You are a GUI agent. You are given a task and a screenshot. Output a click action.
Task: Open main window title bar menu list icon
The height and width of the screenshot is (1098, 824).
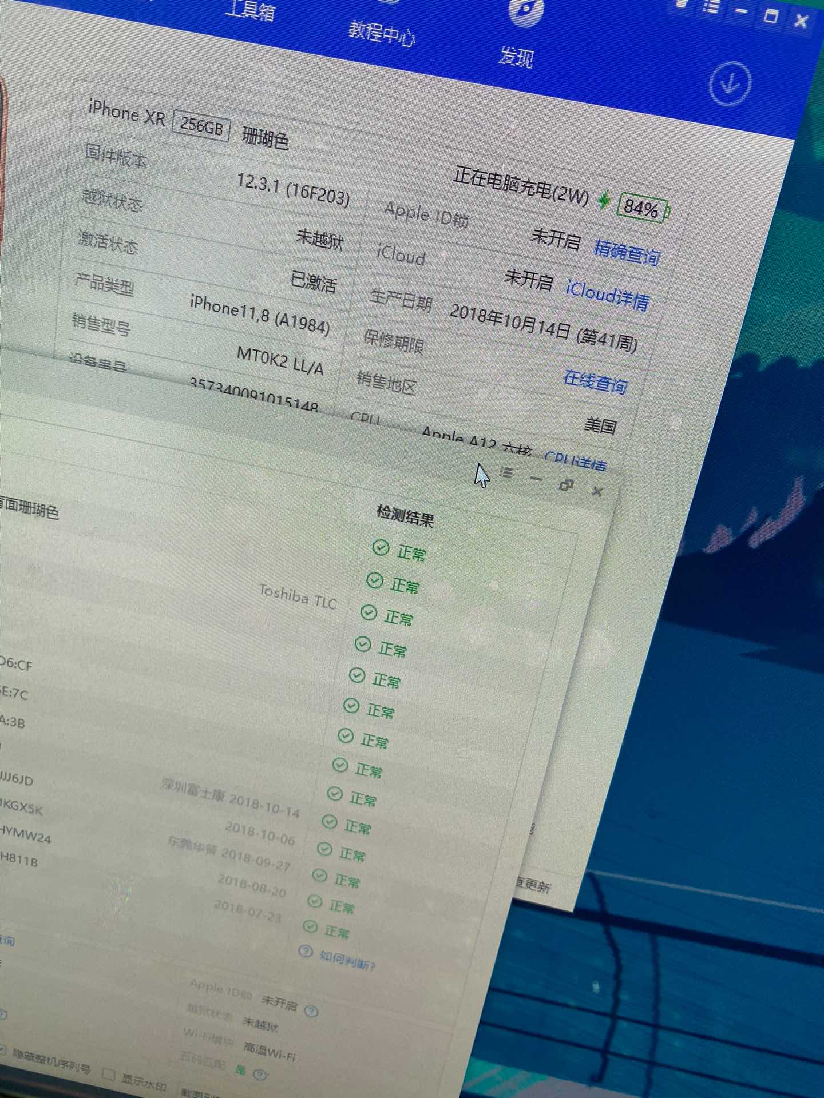point(711,7)
